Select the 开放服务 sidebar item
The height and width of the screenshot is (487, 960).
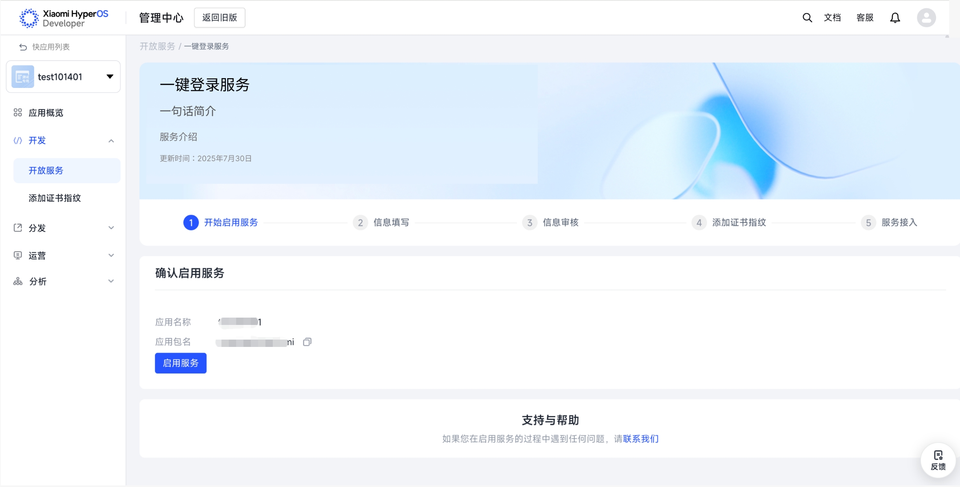point(46,171)
